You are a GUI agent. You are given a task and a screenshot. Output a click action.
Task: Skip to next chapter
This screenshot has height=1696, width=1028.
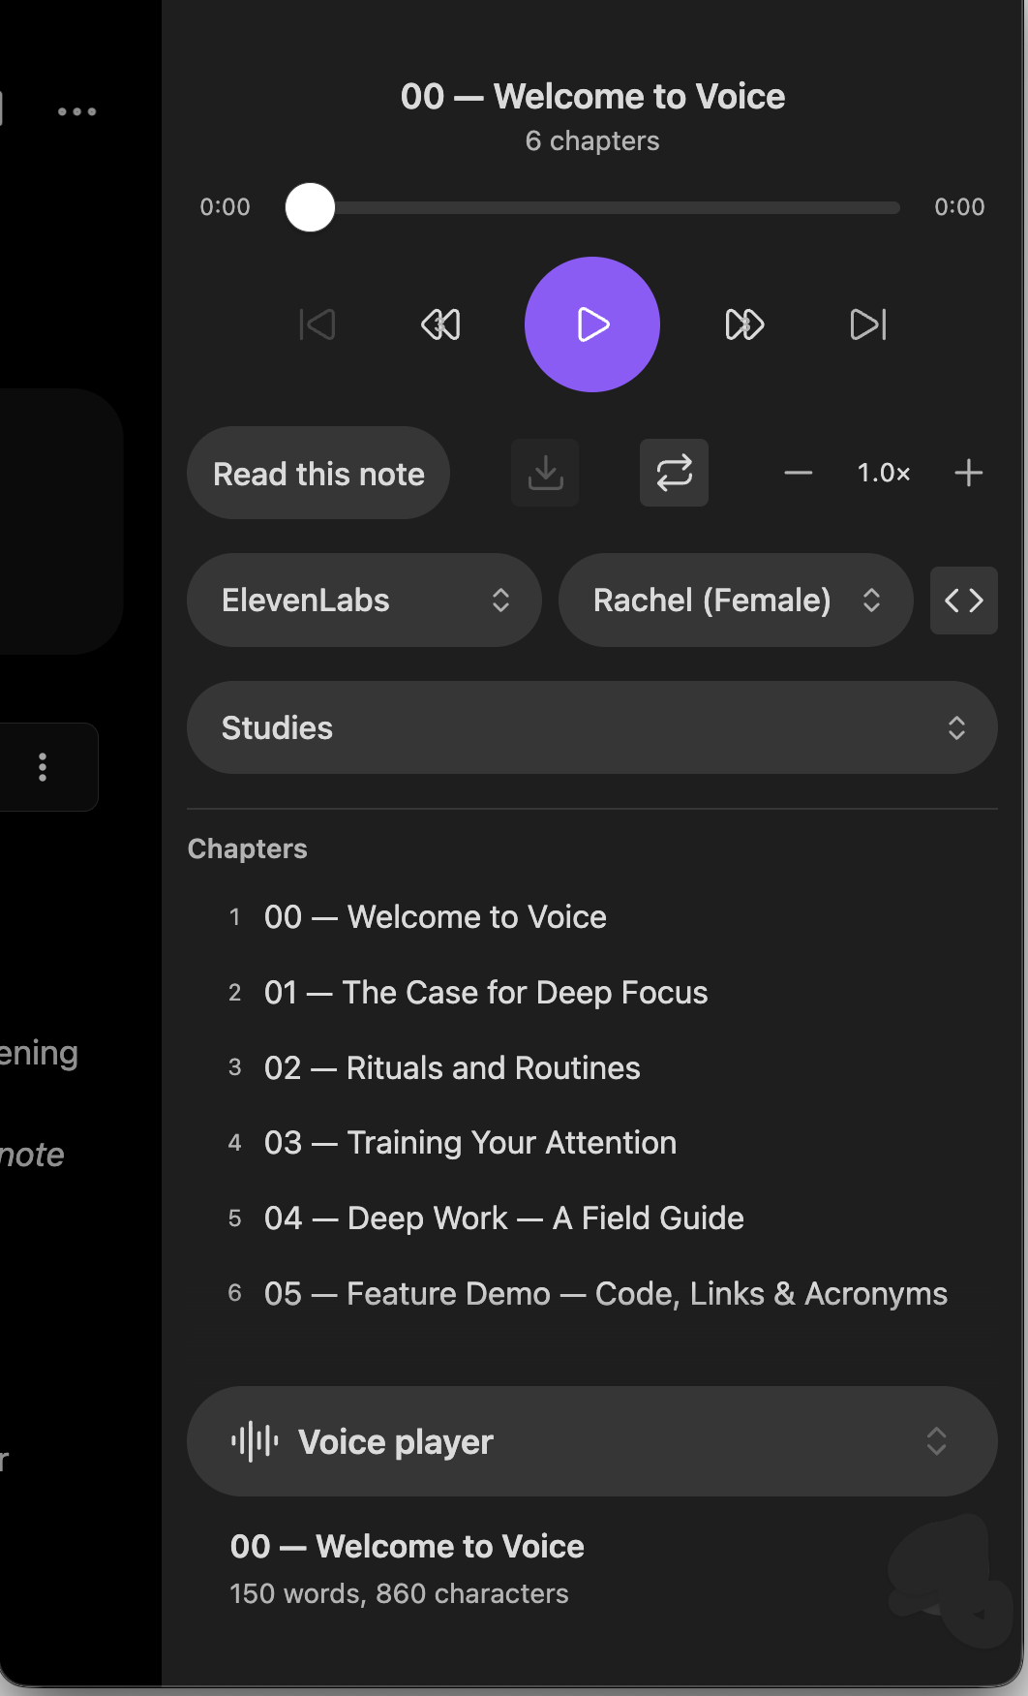pyautogui.click(x=868, y=324)
